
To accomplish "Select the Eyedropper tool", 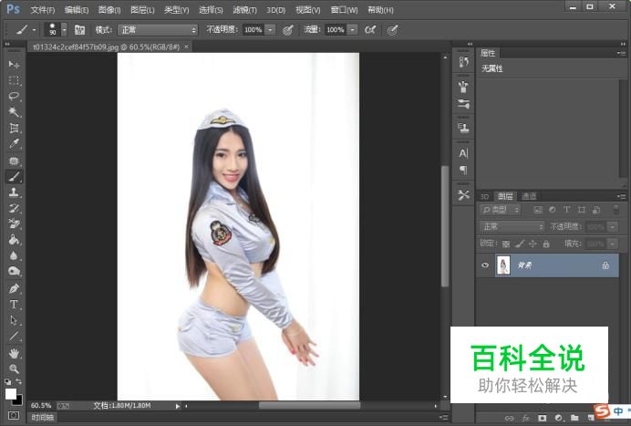I will coord(14,144).
